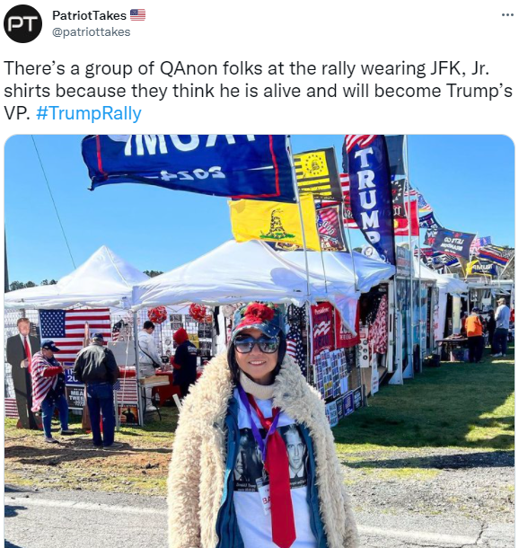Open the PatriotTakes display name
Screen dimensions: 519x548
(x=89, y=15)
